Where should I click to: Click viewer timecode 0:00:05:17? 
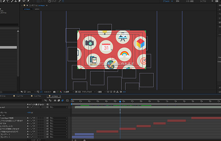[x=48, y=92]
